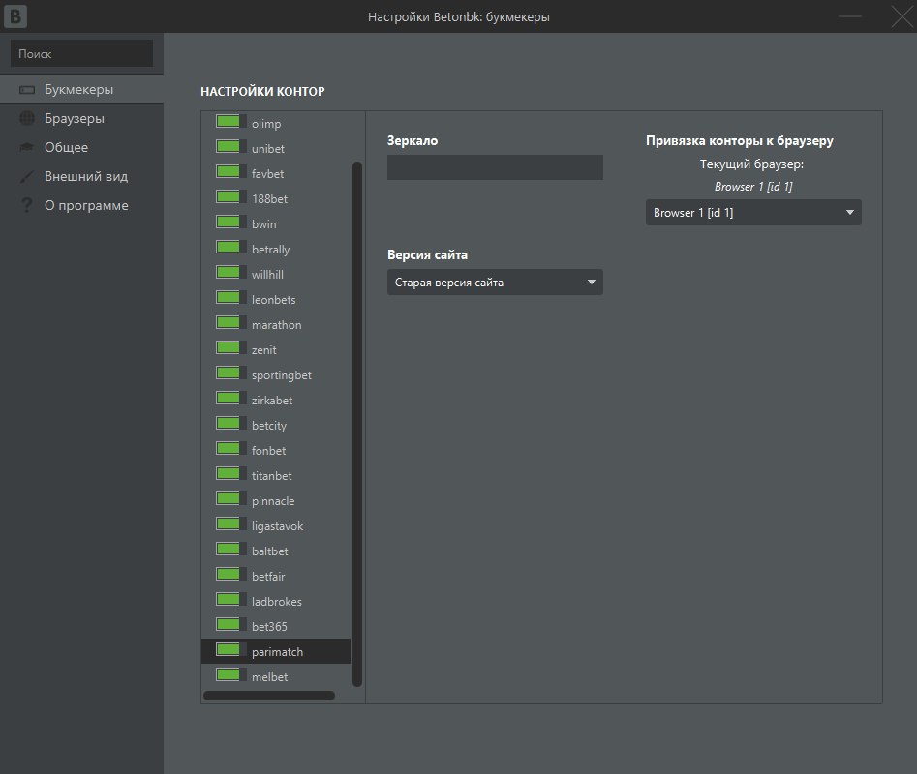Image resolution: width=917 pixels, height=774 pixels.
Task: Close the Betonbk settings window
Action: tap(902, 15)
